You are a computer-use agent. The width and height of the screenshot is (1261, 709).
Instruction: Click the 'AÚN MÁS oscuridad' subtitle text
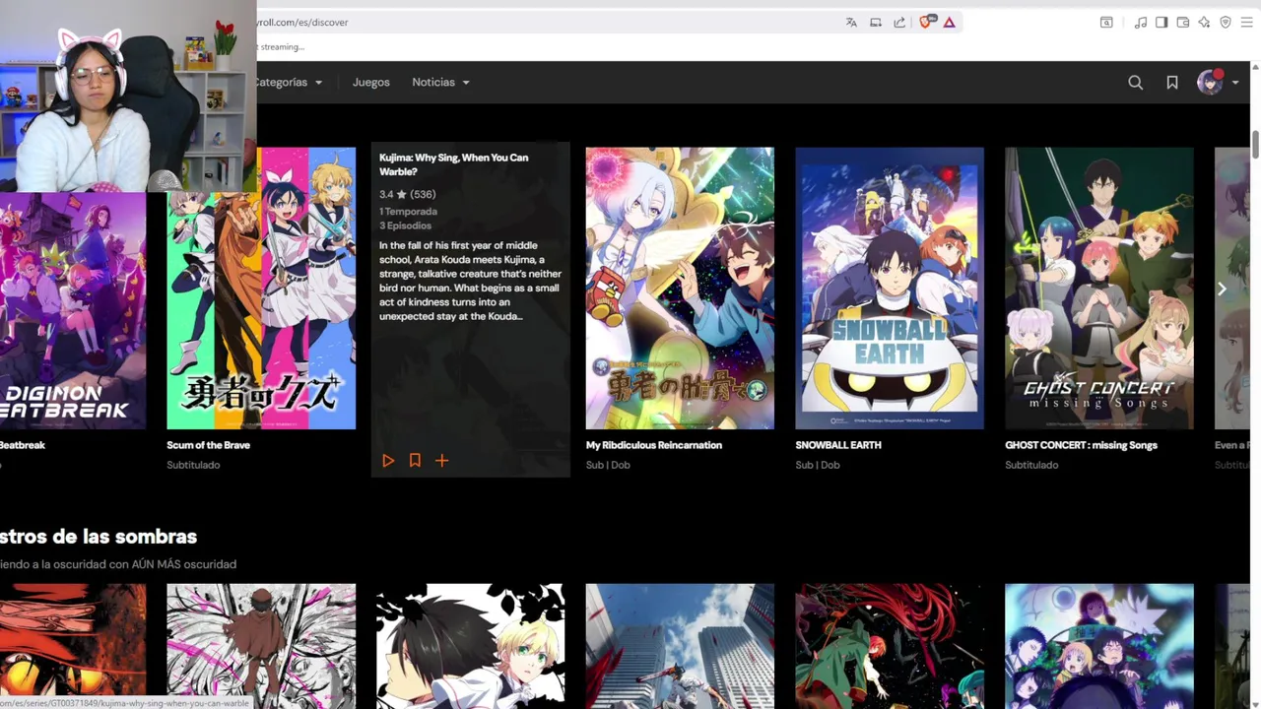point(184,564)
